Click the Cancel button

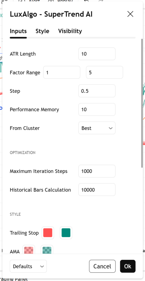click(102, 266)
